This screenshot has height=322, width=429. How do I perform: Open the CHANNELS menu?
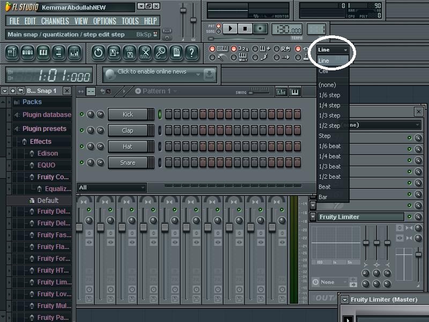tap(55, 21)
